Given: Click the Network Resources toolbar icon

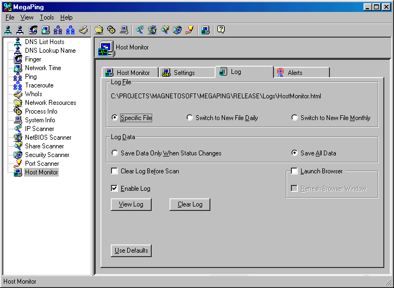Looking at the screenshot, I should click(x=99, y=30).
